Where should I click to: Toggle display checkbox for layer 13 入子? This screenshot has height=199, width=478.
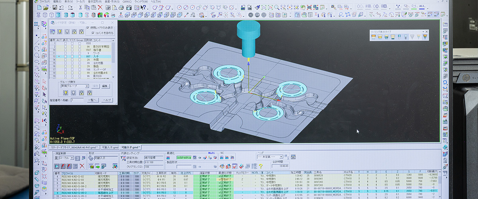pyautogui.click(x=66, y=57)
